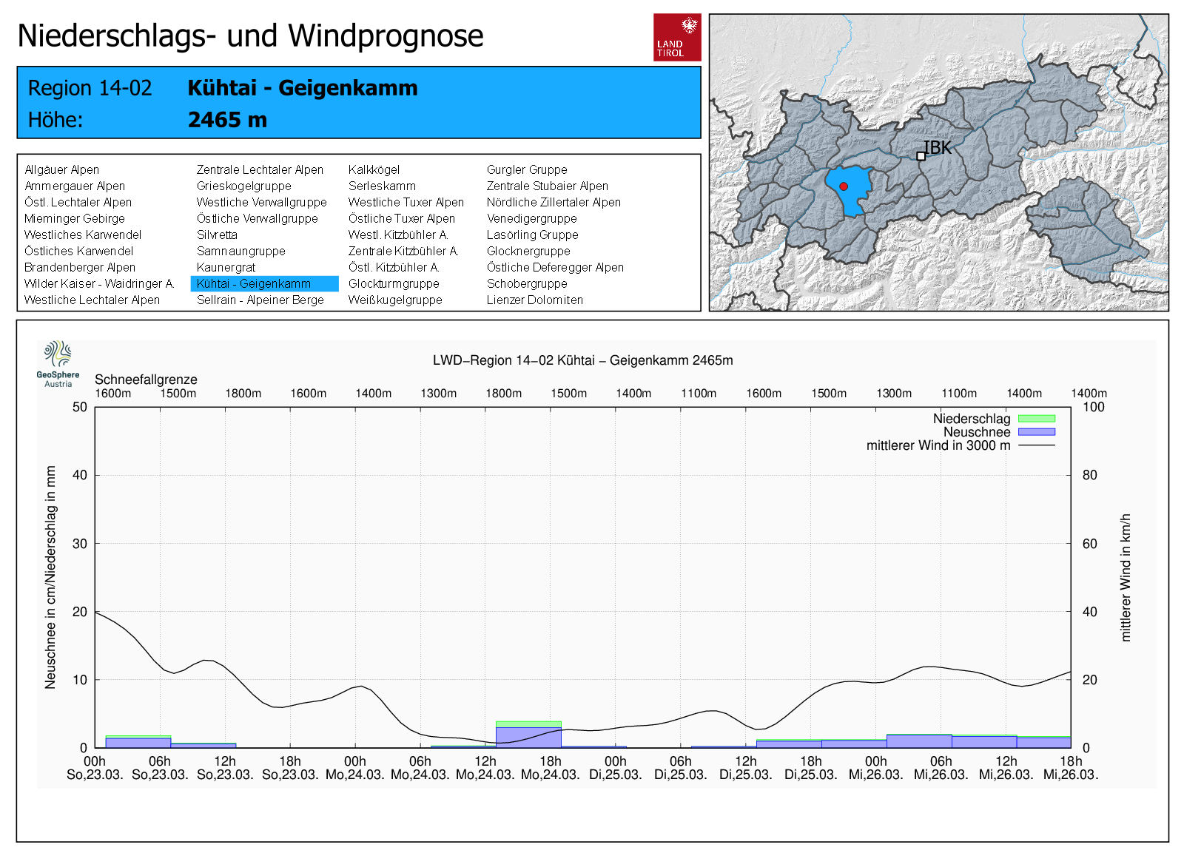Click the blue Neuschnee legend swatch
This screenshot has height=853, width=1184.
coord(1036,432)
